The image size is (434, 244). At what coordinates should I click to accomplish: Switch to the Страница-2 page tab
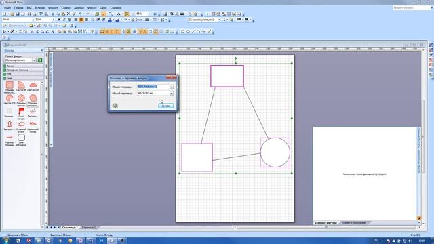tap(89, 228)
